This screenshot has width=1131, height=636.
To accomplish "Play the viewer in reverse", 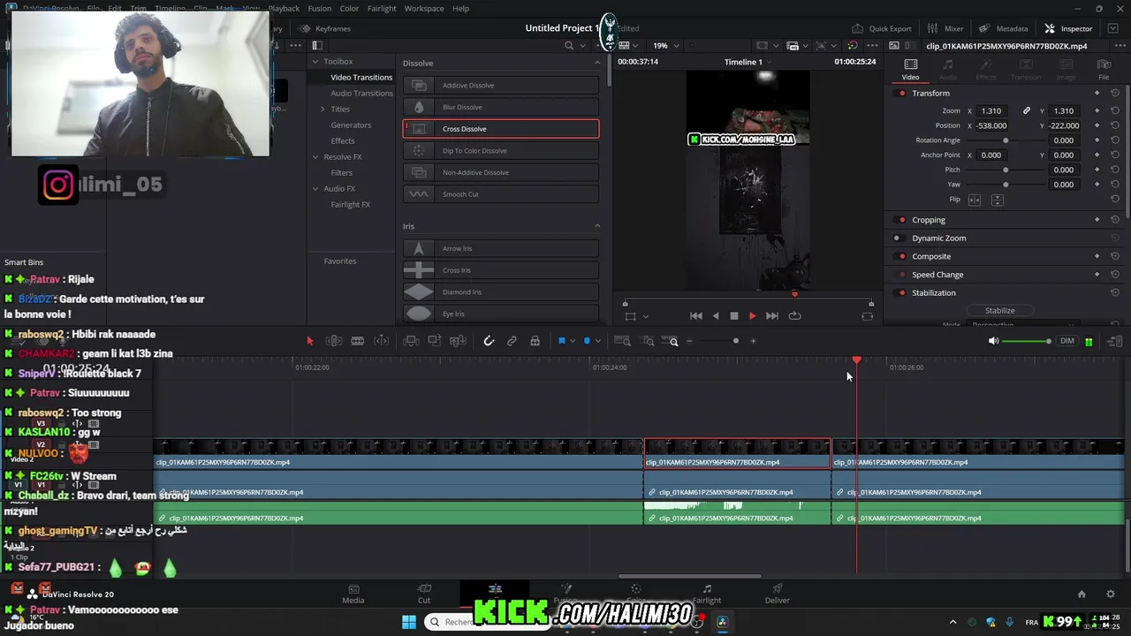I will pyautogui.click(x=716, y=316).
